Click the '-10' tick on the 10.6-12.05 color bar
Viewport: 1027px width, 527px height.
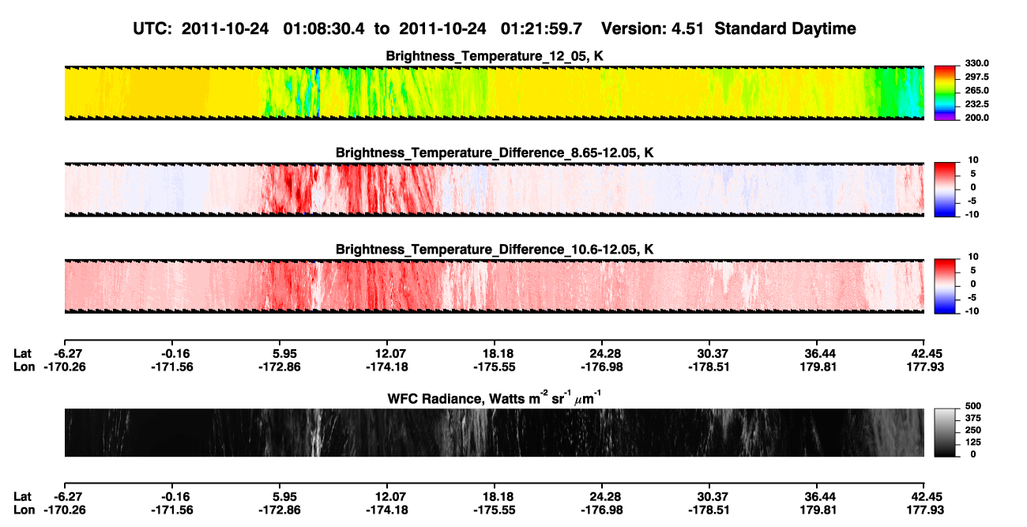tap(973, 311)
